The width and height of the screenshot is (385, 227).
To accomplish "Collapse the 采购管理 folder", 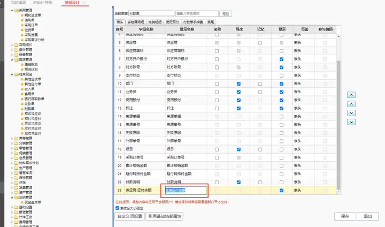I will click(12, 10).
